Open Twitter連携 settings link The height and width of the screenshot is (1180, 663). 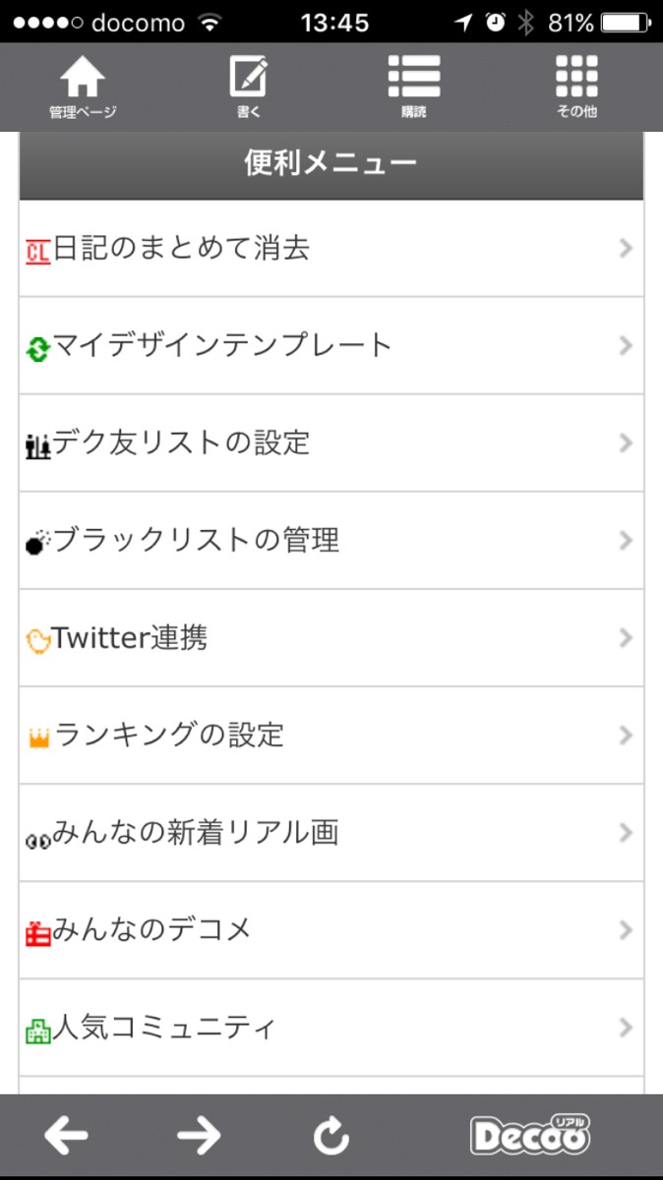click(x=130, y=638)
